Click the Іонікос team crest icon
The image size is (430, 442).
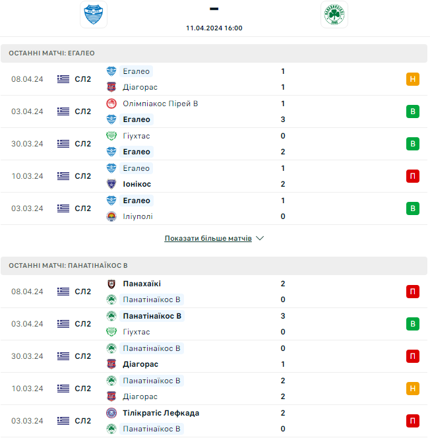111,184
